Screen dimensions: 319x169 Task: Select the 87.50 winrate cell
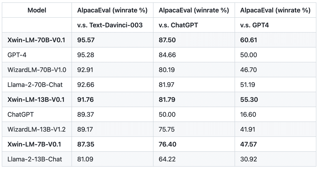(167, 40)
